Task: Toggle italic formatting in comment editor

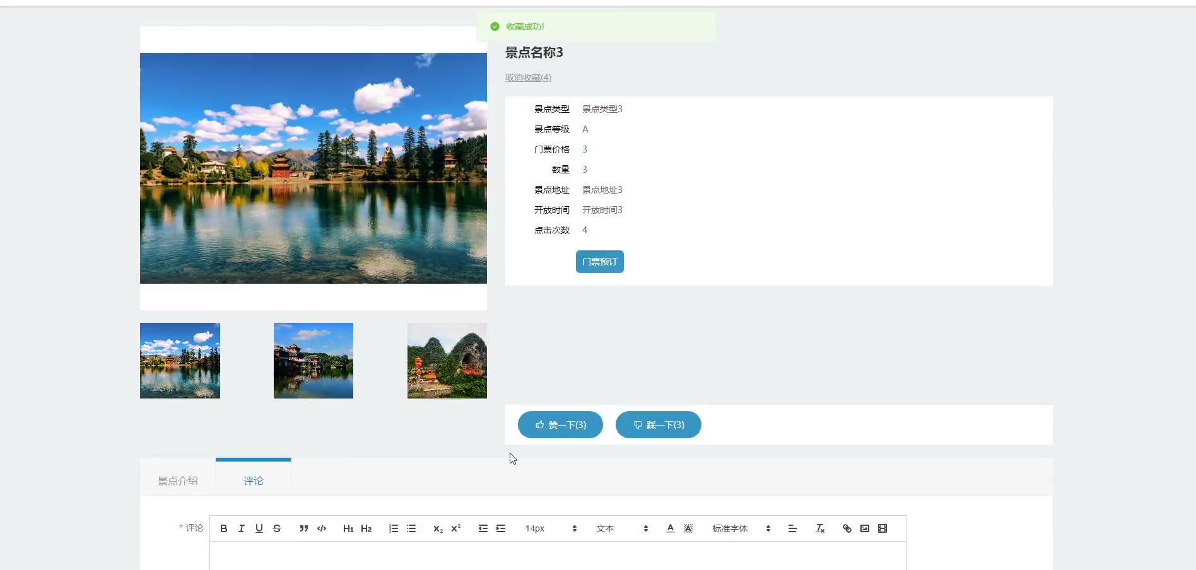Action: pos(241,528)
